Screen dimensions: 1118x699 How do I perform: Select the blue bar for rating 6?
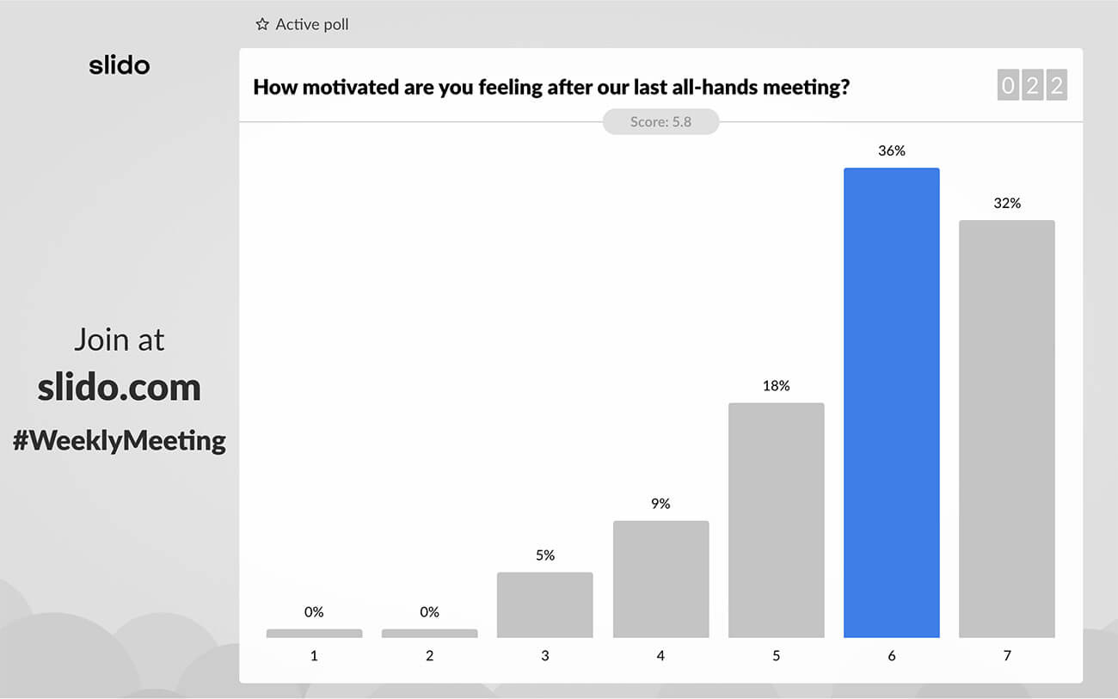891,402
